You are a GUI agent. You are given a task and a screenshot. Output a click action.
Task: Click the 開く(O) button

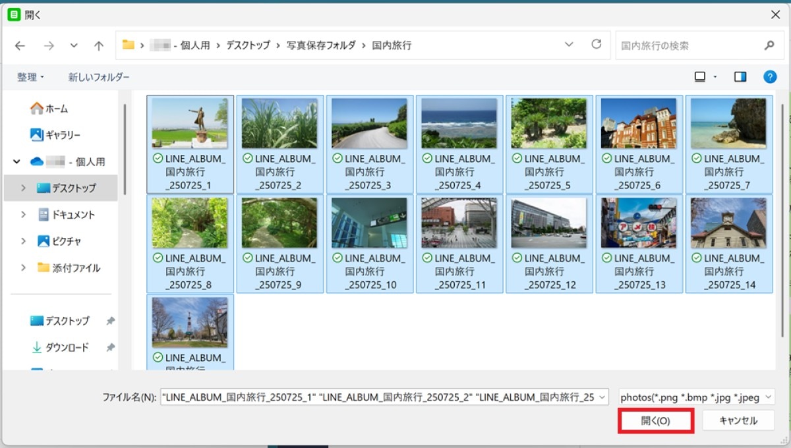coord(655,421)
